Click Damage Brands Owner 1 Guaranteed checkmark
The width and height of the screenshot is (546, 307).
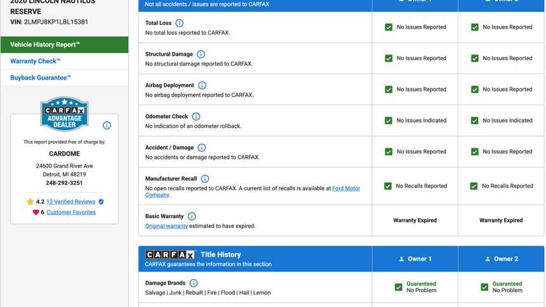pos(398,287)
